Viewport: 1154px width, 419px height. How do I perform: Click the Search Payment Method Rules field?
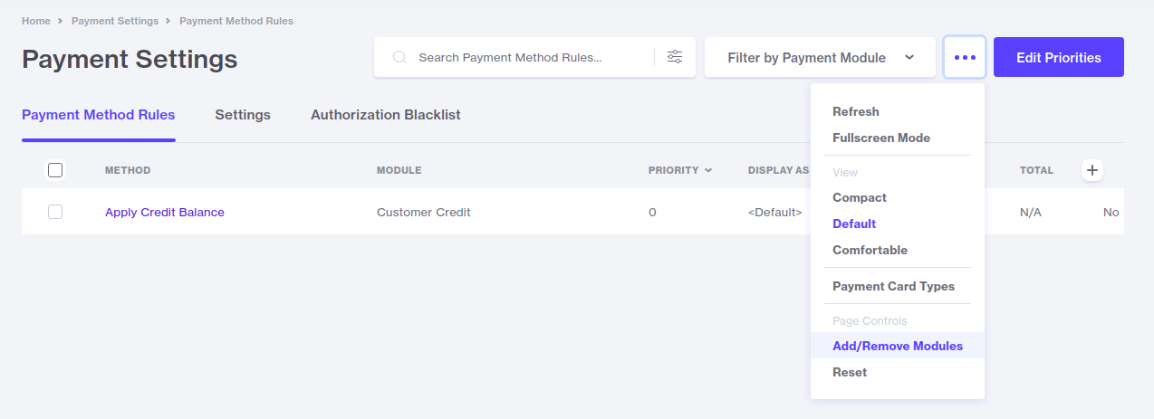[525, 57]
